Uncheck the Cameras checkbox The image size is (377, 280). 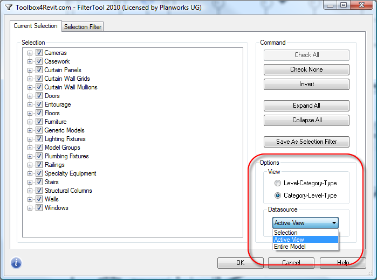(x=39, y=53)
